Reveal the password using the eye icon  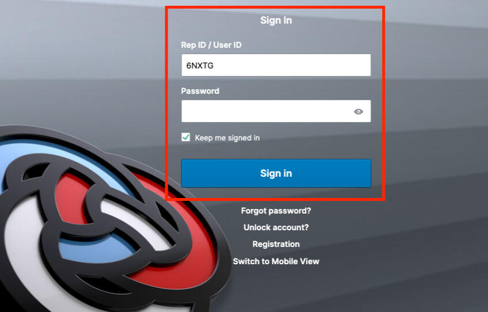tap(358, 111)
